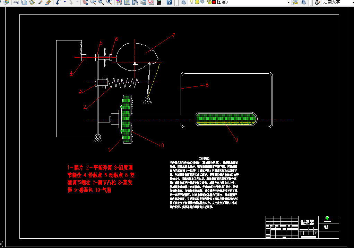The height and width of the screenshot is (248, 354).
Task: Click the Match Properties brush icon
Action: coord(40,2)
